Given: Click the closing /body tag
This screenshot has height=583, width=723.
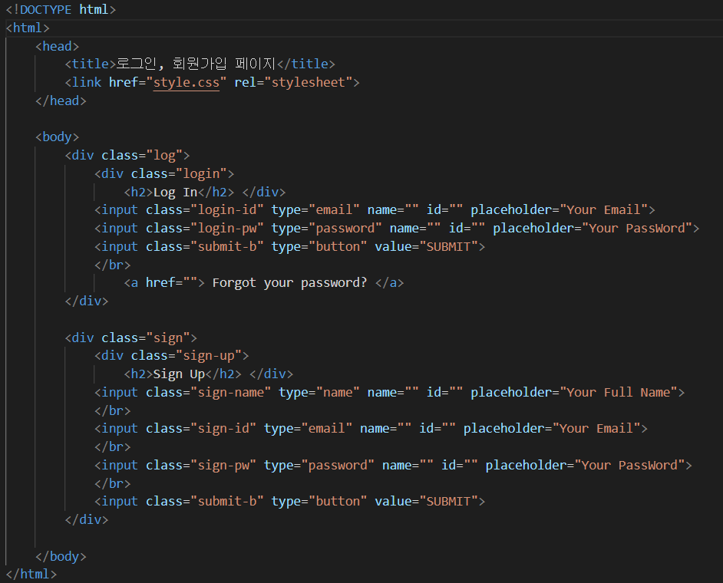Looking at the screenshot, I should pyautogui.click(x=61, y=557).
